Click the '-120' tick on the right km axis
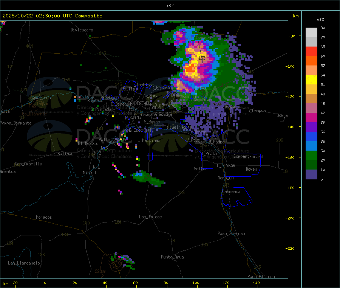Image resolution: width=340 pixels, height=288 pixels. point(290,97)
